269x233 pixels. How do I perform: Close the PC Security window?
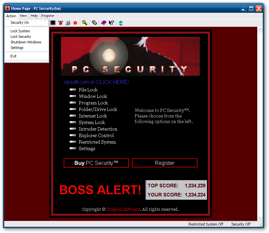tap(259, 8)
